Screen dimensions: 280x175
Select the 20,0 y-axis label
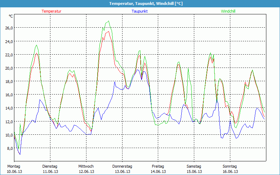click(8, 68)
